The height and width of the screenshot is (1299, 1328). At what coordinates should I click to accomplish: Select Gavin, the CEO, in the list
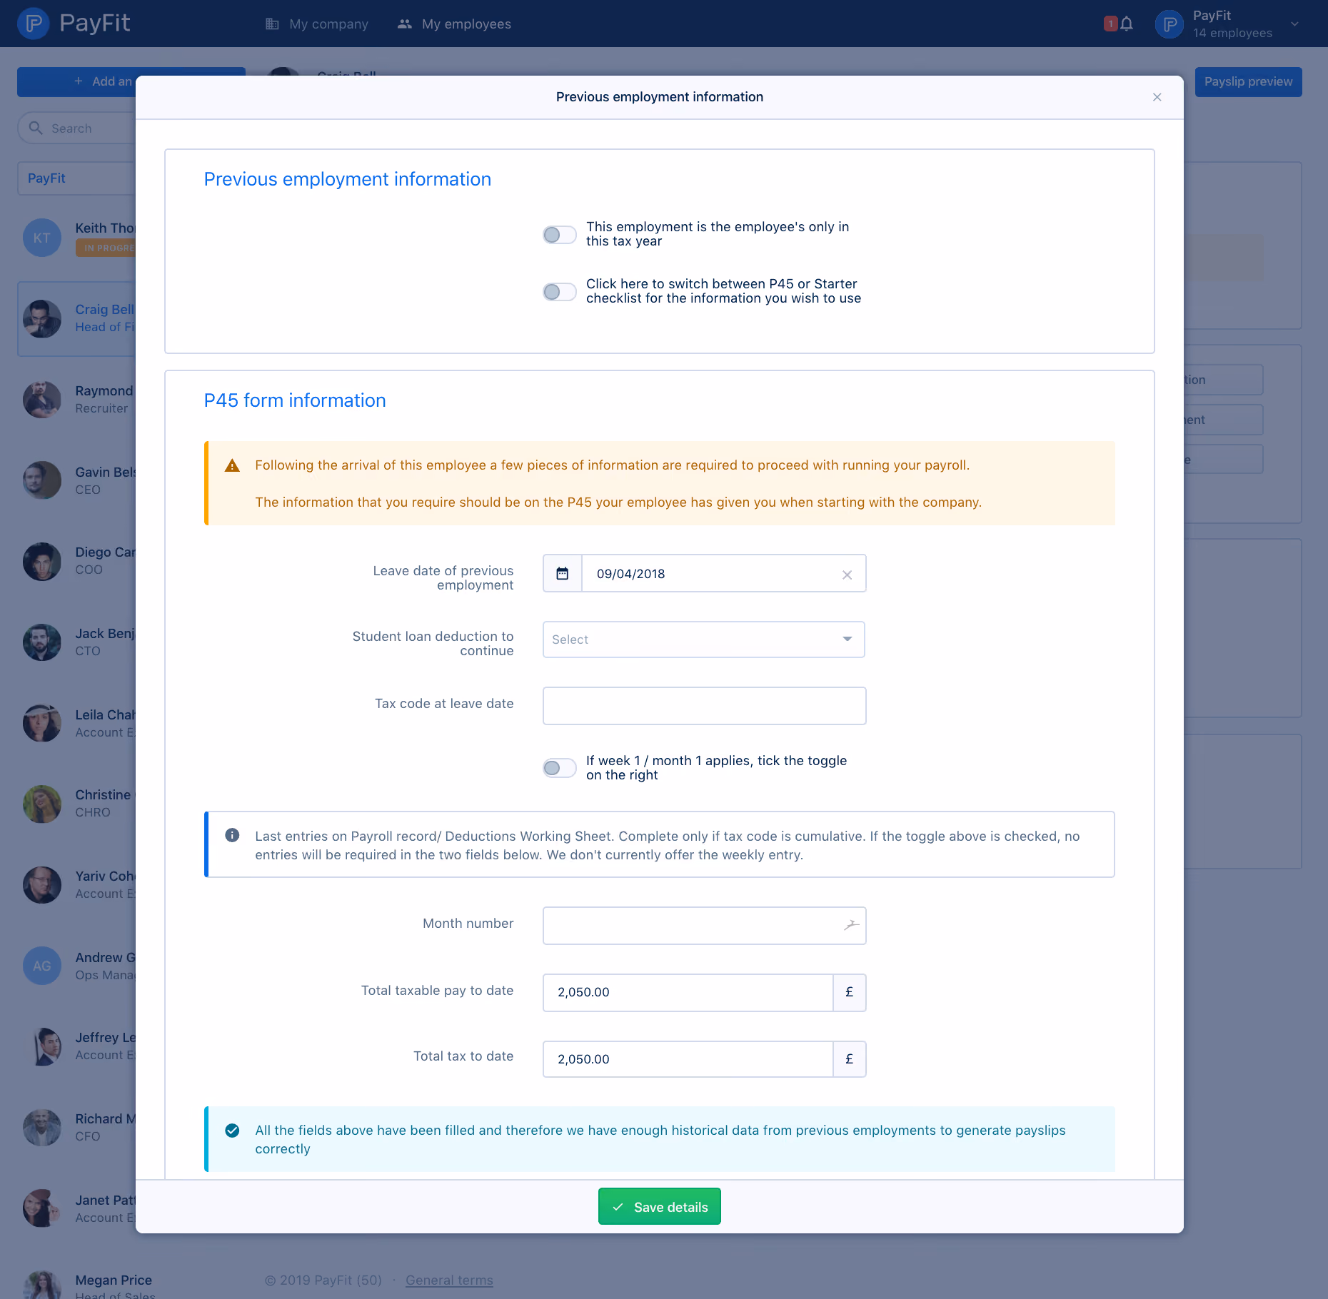click(x=77, y=481)
